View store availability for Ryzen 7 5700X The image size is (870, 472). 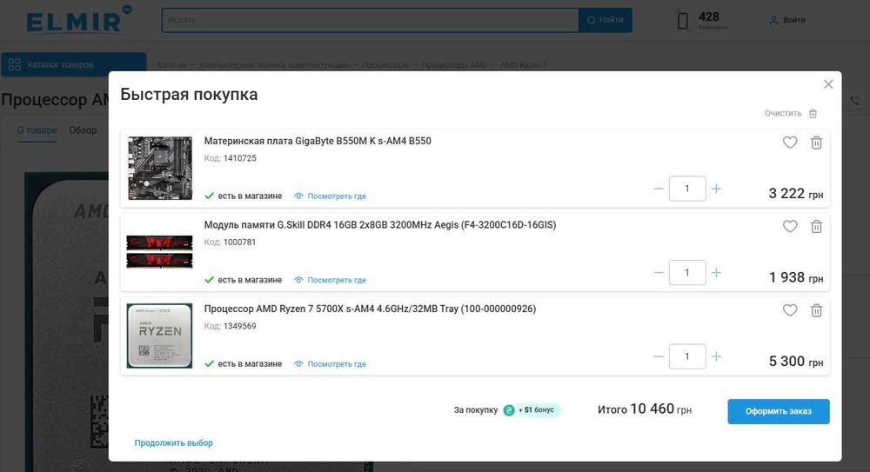coord(330,364)
